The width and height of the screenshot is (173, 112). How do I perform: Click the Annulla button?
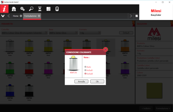(81, 82)
